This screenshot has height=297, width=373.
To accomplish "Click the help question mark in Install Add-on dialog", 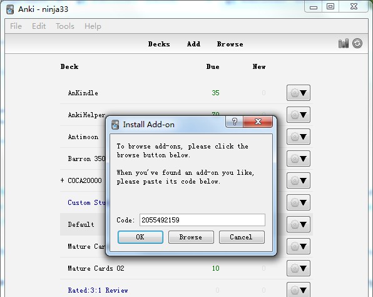I will (x=234, y=122).
